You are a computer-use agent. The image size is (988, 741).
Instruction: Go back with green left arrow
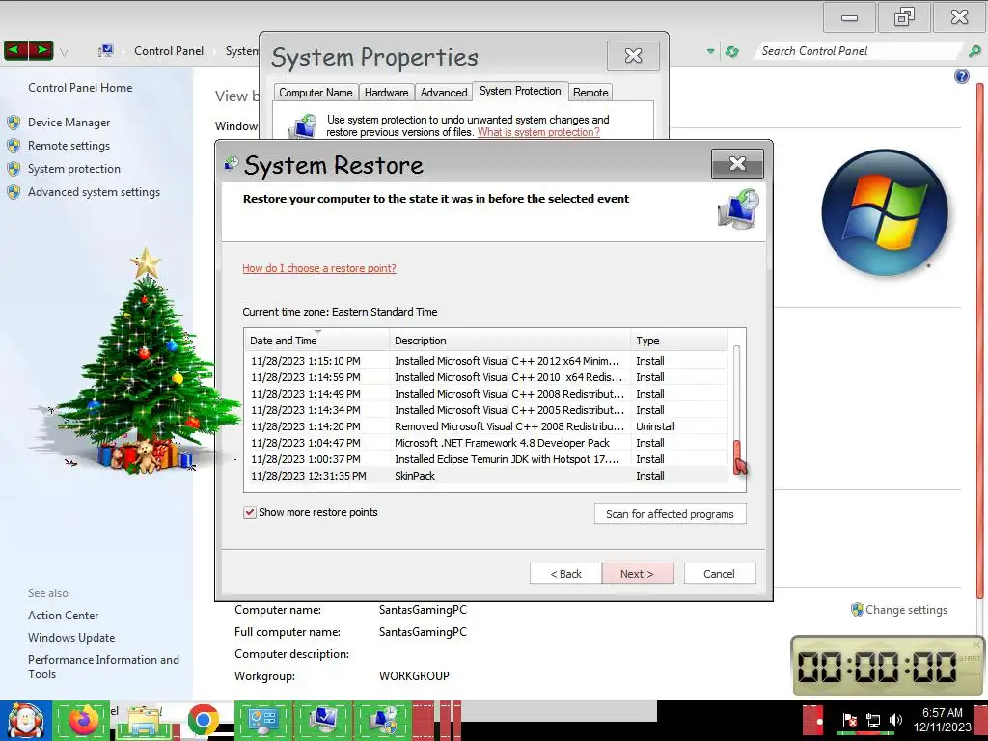pyautogui.click(x=16, y=50)
